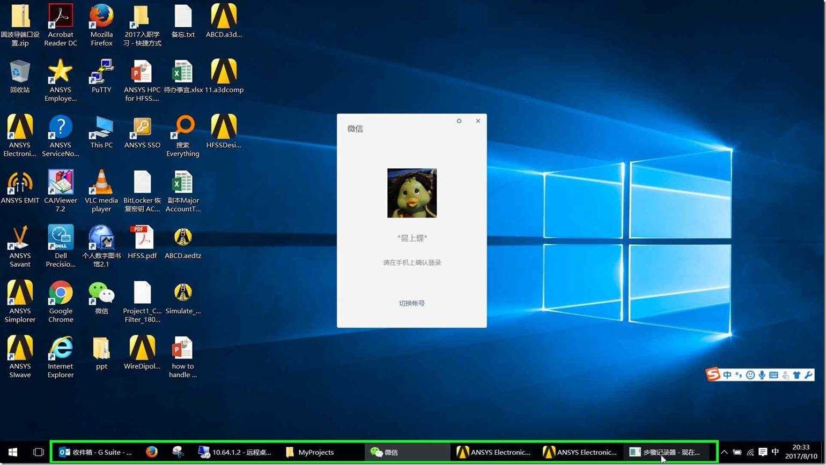Screen dimensions: 826x465
Task: Select HFSS.pdf file on desktop
Action: pos(142,242)
